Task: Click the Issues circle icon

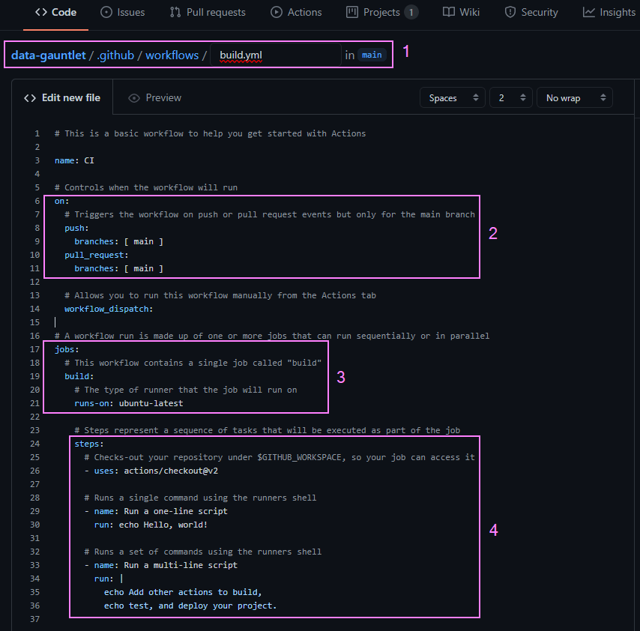Action: (x=106, y=12)
